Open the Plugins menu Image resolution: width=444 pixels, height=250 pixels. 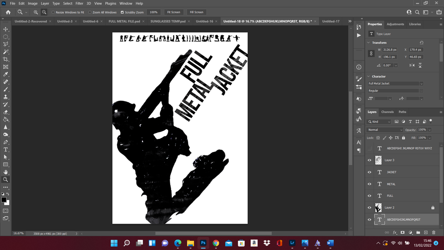point(111,3)
